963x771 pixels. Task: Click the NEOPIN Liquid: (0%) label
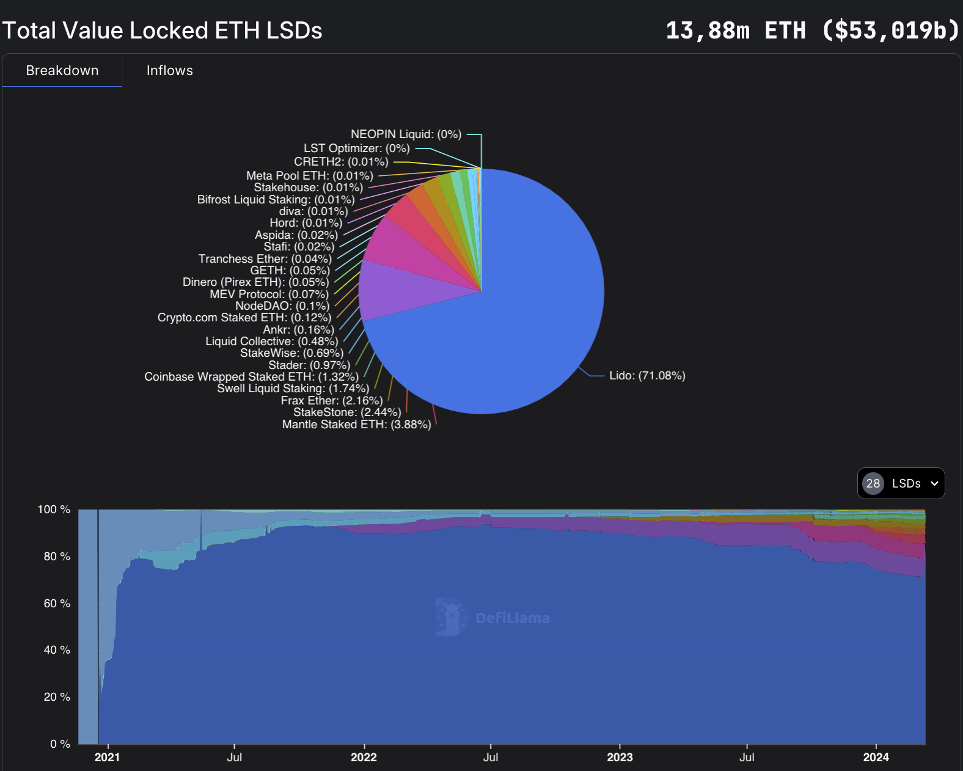pyautogui.click(x=406, y=134)
